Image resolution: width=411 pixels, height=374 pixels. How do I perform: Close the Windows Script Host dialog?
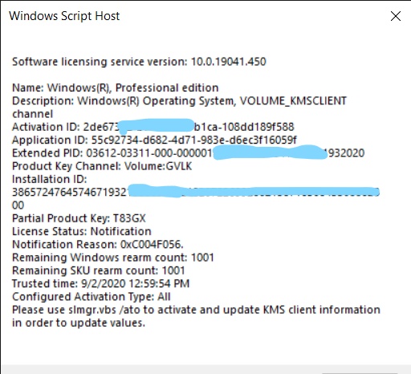click(396, 16)
